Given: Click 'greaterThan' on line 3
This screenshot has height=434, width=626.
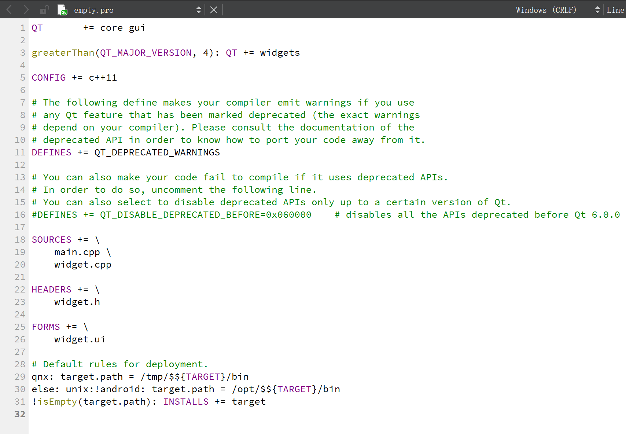Looking at the screenshot, I should click(x=63, y=53).
